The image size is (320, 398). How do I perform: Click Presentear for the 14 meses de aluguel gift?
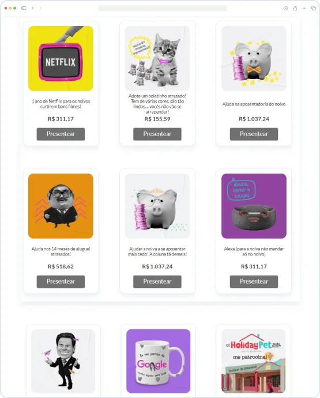[x=61, y=281]
